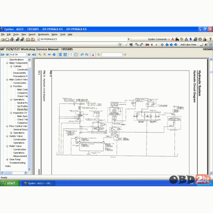The width and height of the screenshot is (213, 213).
Task: Collapse the Main Control Valve node
Action: (x=7, y=80)
